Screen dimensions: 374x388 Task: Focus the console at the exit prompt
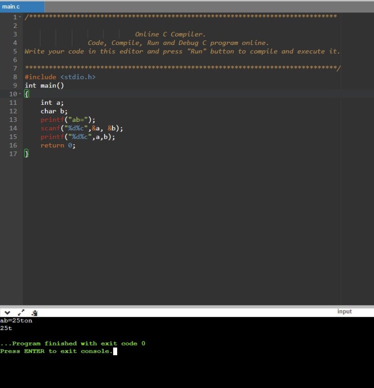115,352
